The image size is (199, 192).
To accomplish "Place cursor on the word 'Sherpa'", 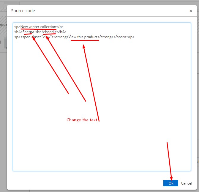I will pos(28,32).
